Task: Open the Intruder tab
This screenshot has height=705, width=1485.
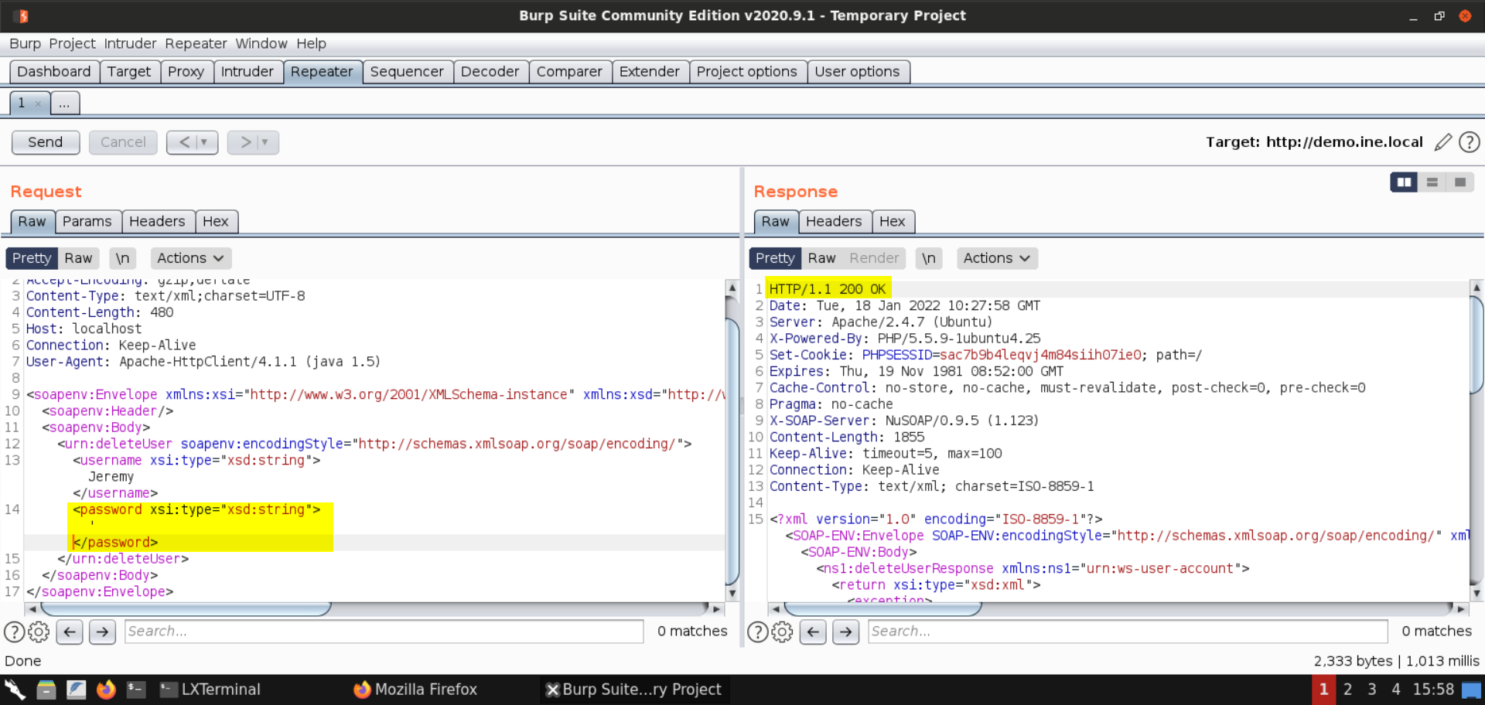Action: [x=247, y=72]
